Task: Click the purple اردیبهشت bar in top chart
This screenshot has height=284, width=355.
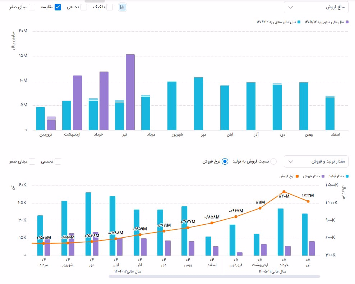Action: (x=77, y=103)
